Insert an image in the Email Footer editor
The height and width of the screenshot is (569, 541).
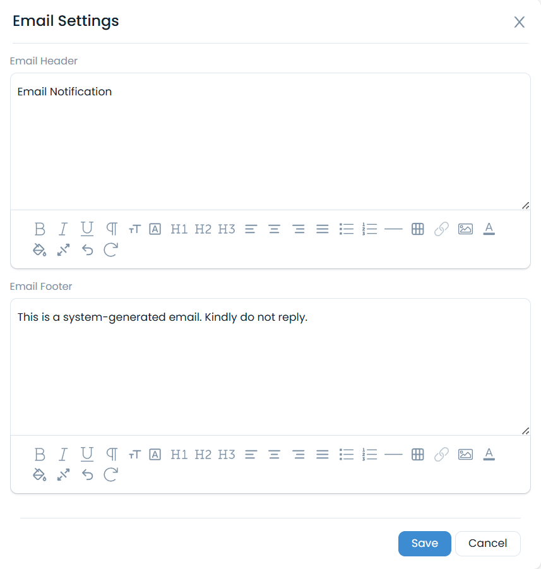pyautogui.click(x=465, y=454)
